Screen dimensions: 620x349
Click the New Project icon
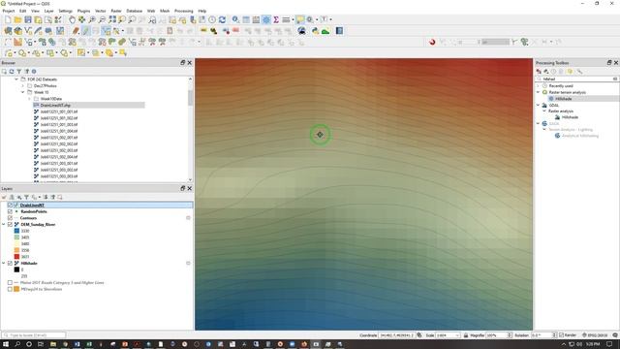pyautogui.click(x=8, y=19)
